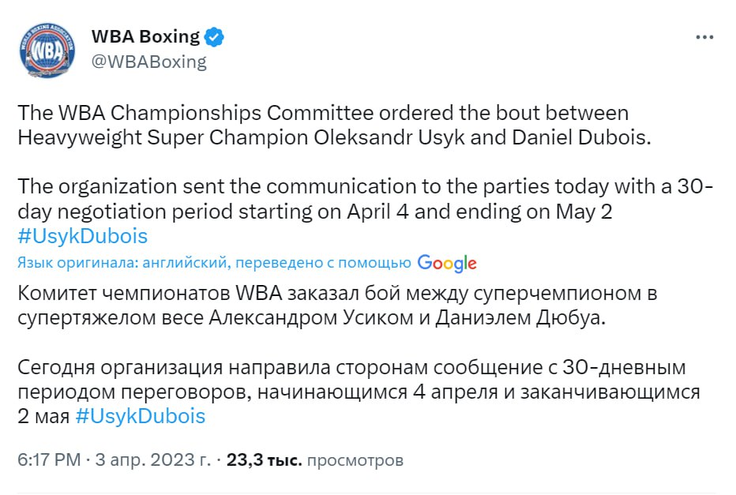The width and height of the screenshot is (736, 495).
Task: Click the Google logo in translation notice
Action: 447,263
